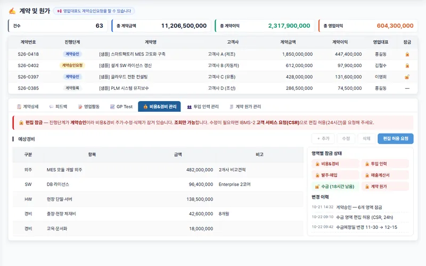Click 진행단계 column header
The width and height of the screenshot is (426, 266).
72,42
